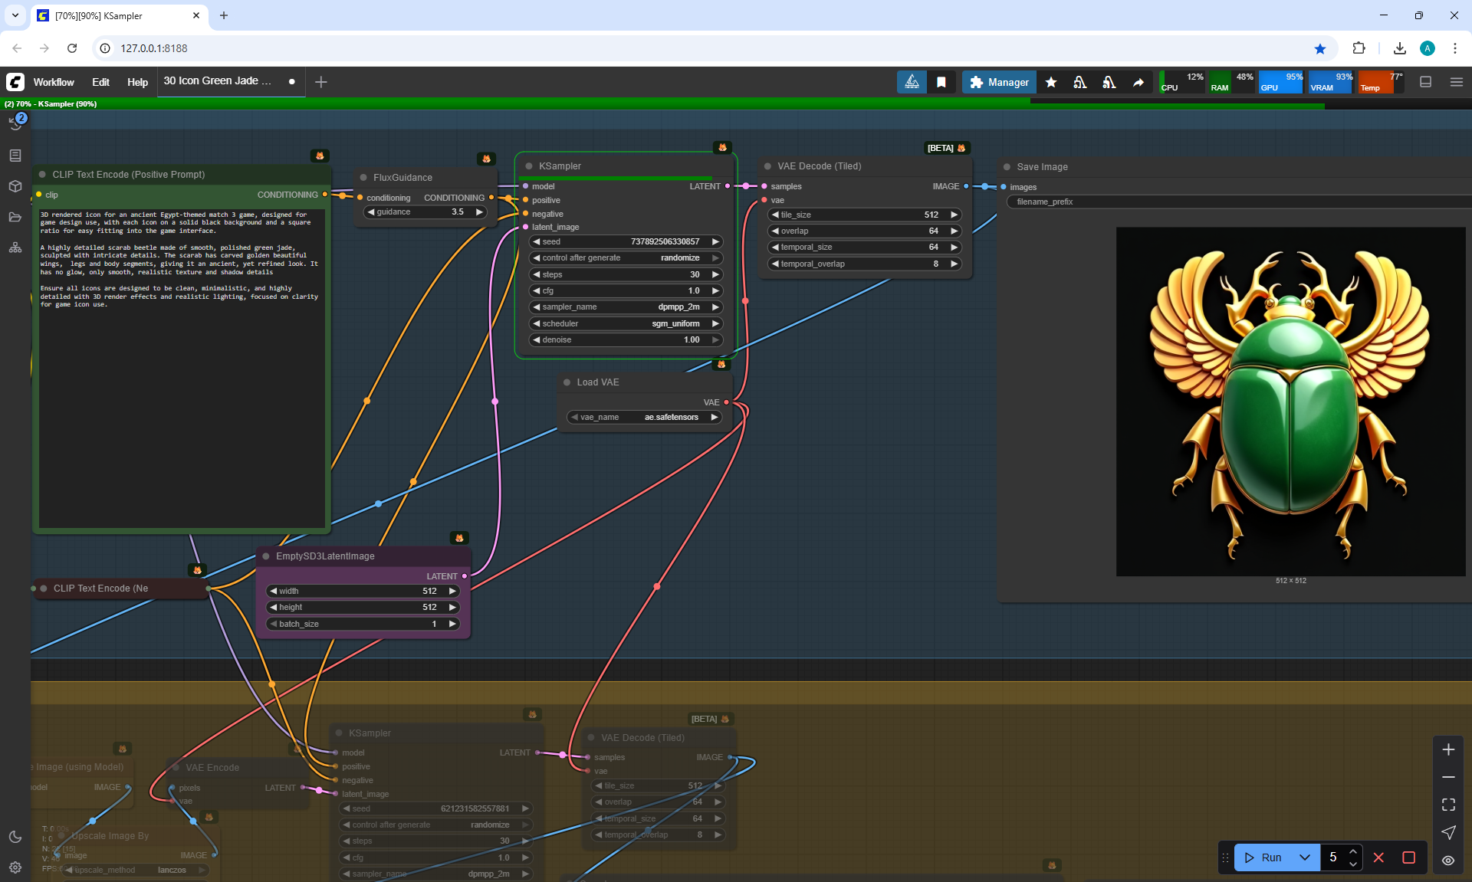Viewport: 1472px width, 882px height.
Task: Click the fit view canvas icon
Action: point(1448,805)
